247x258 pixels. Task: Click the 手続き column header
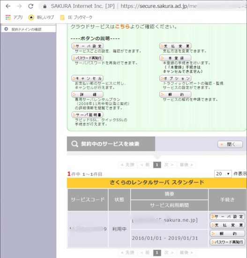228,199
